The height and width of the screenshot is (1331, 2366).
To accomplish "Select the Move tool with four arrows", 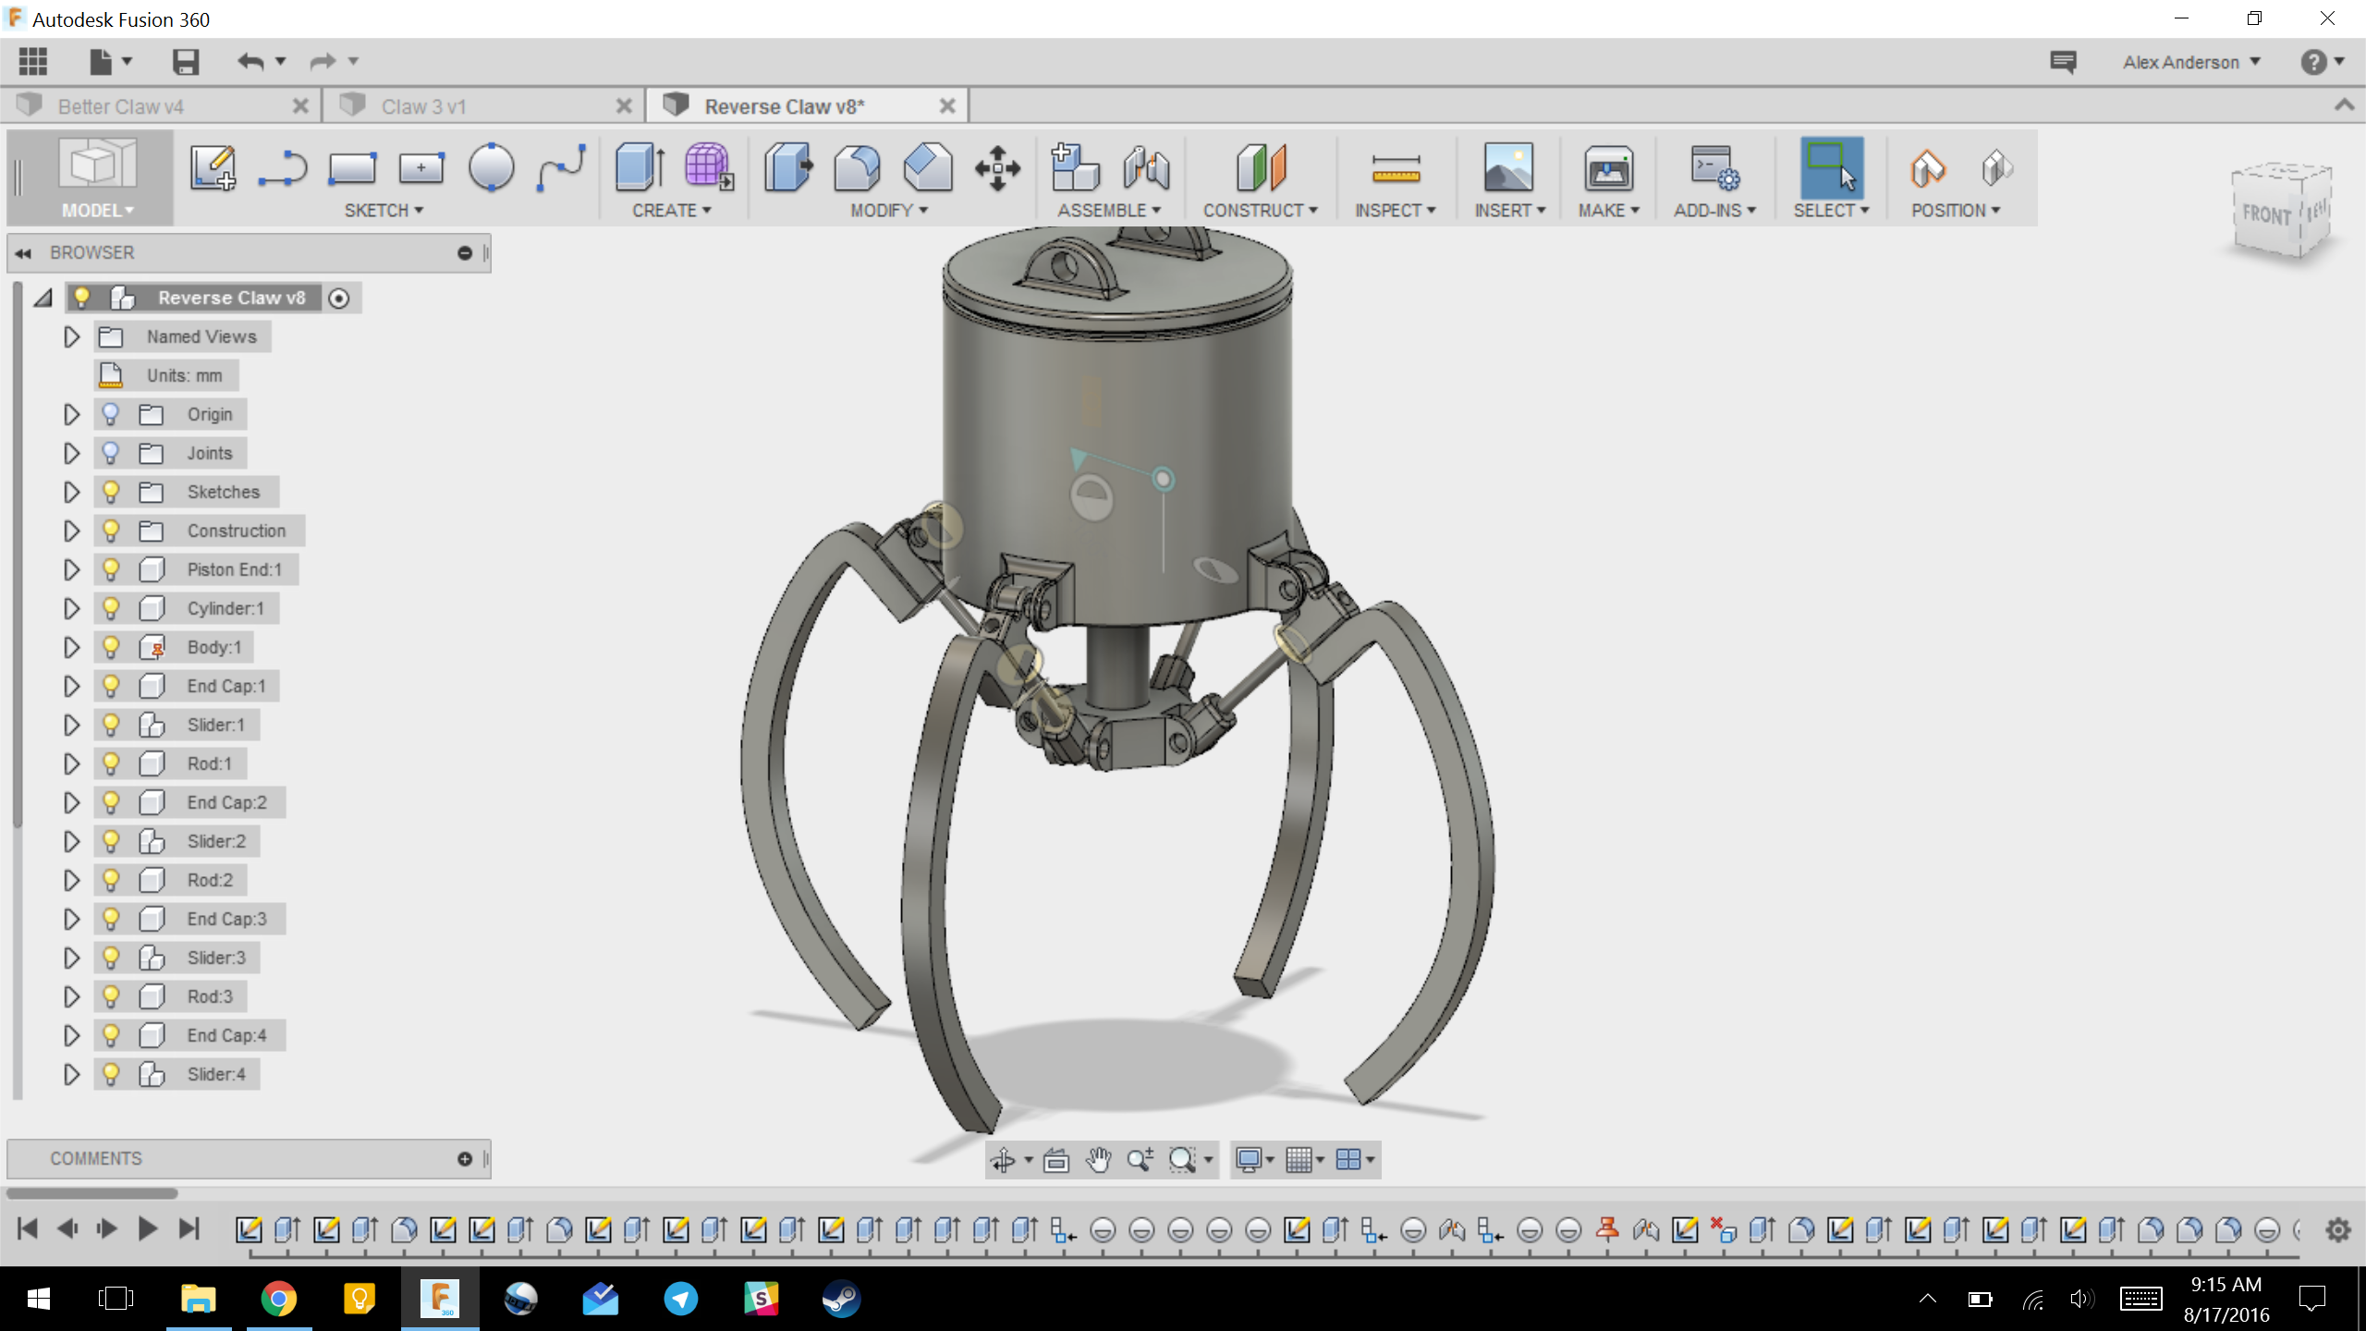I will point(998,168).
